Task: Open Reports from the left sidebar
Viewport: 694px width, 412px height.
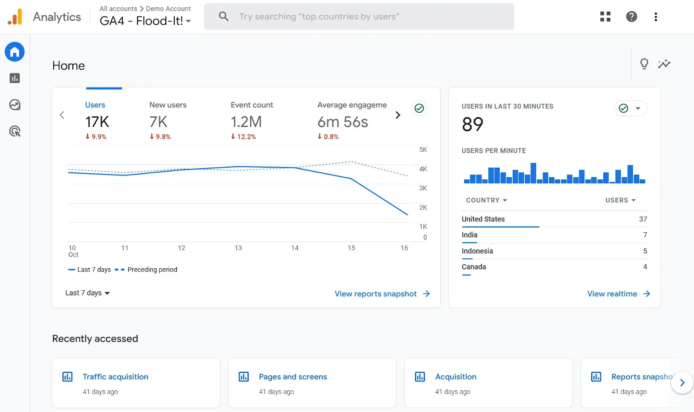Action: pyautogui.click(x=14, y=78)
